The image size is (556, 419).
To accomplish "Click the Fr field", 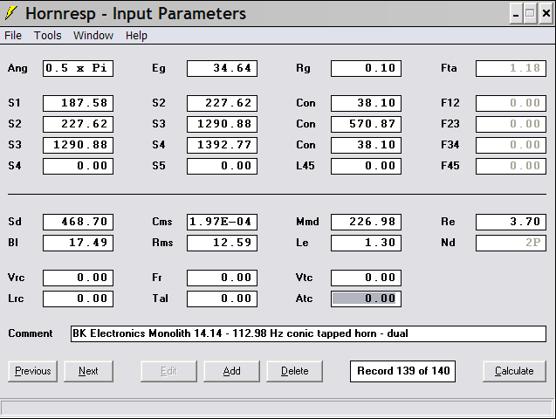I will 222,278.
